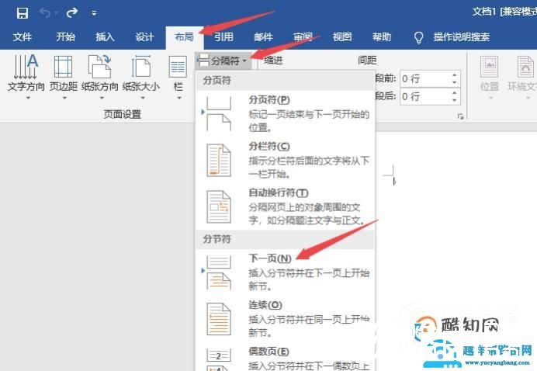Click the Undo arrow icon
This screenshot has width=537, height=371.
pyautogui.click(x=46, y=13)
